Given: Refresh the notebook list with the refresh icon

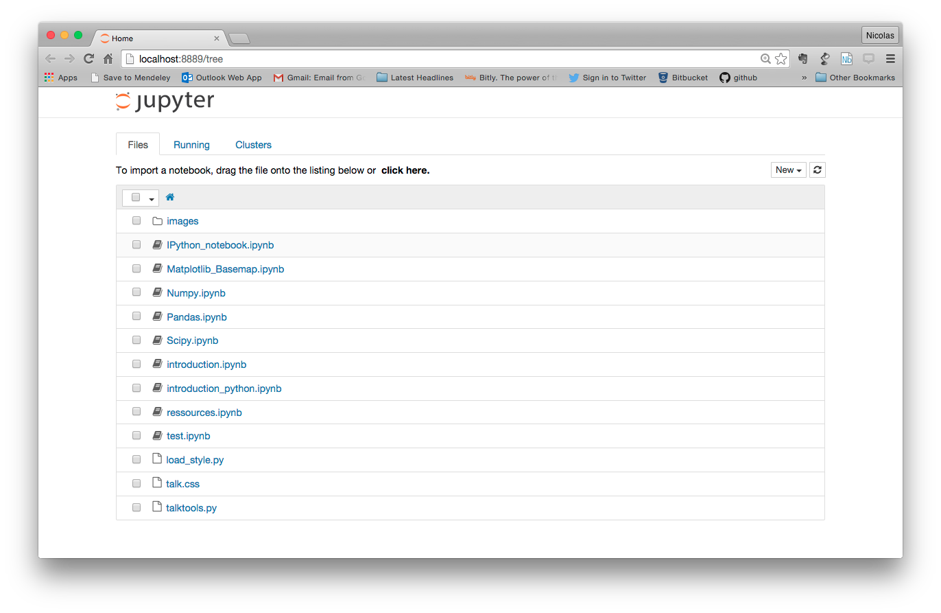Looking at the screenshot, I should [x=817, y=170].
